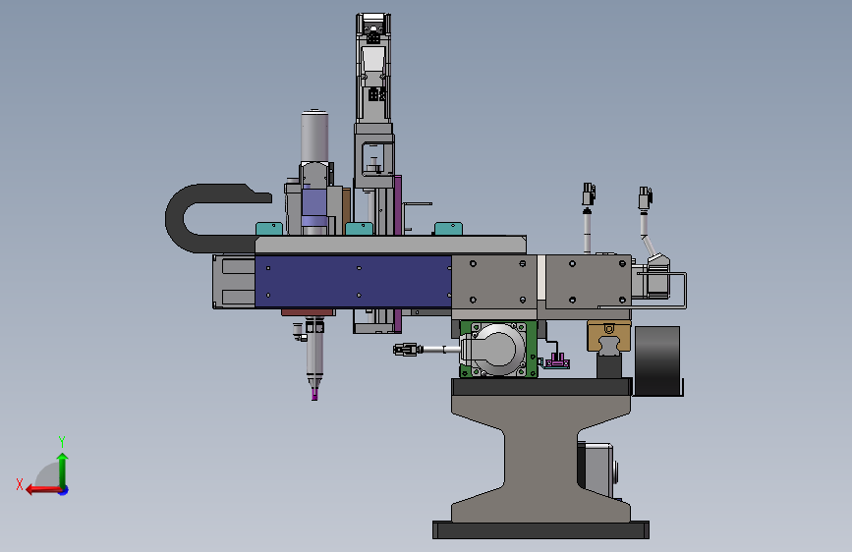The height and width of the screenshot is (552, 852).
Task: Select the gray pedestal column
Action: coord(540,459)
